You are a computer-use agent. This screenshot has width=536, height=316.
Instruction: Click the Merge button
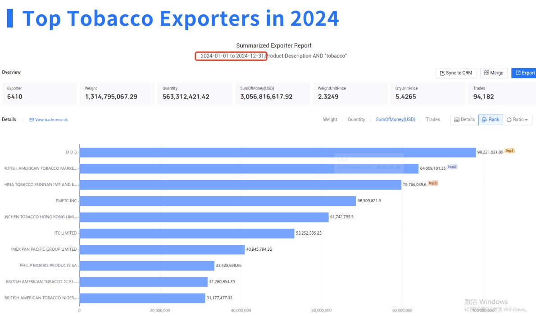(494, 73)
